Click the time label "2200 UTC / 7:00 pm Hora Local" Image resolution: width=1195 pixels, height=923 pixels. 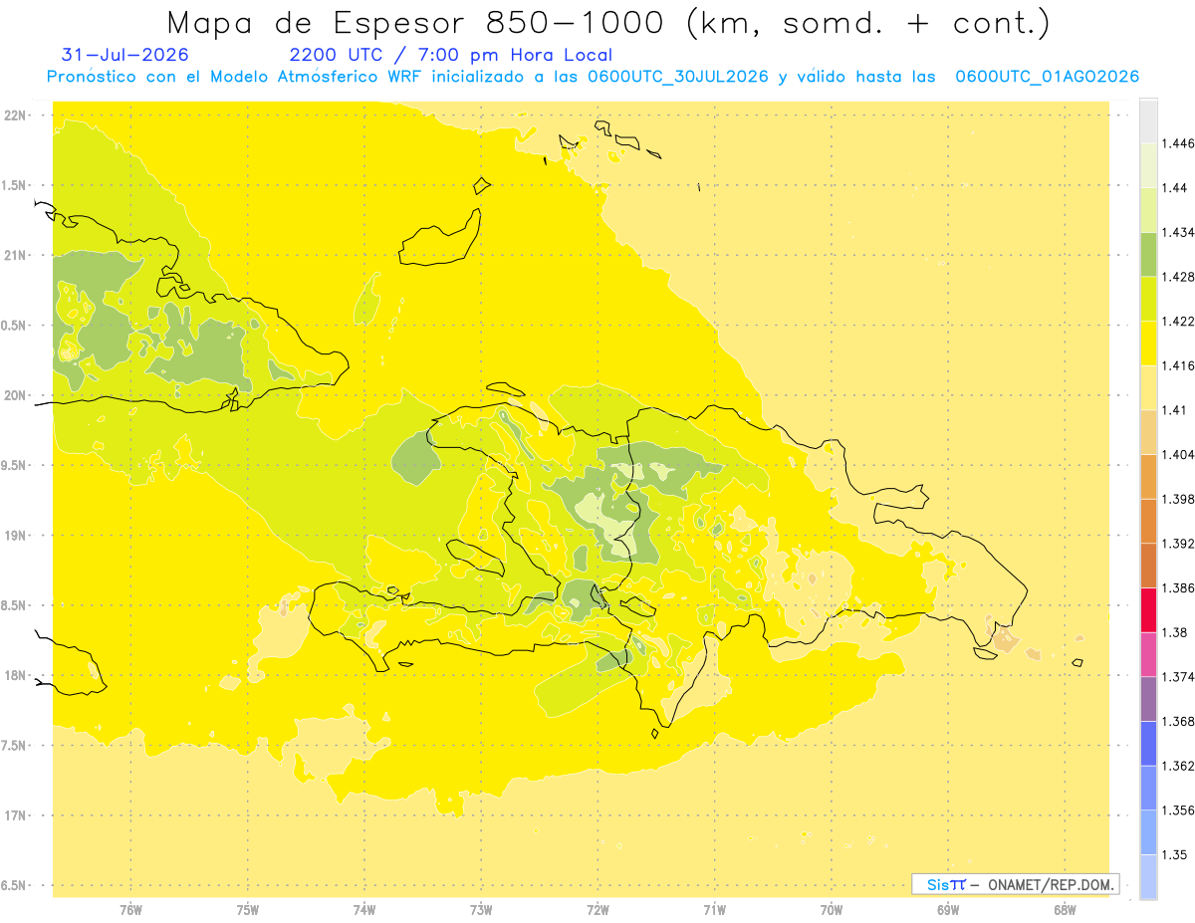pyautogui.click(x=451, y=56)
